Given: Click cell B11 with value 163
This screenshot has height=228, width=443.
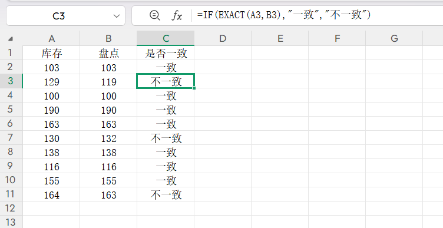Looking at the screenshot, I should [x=108, y=194].
